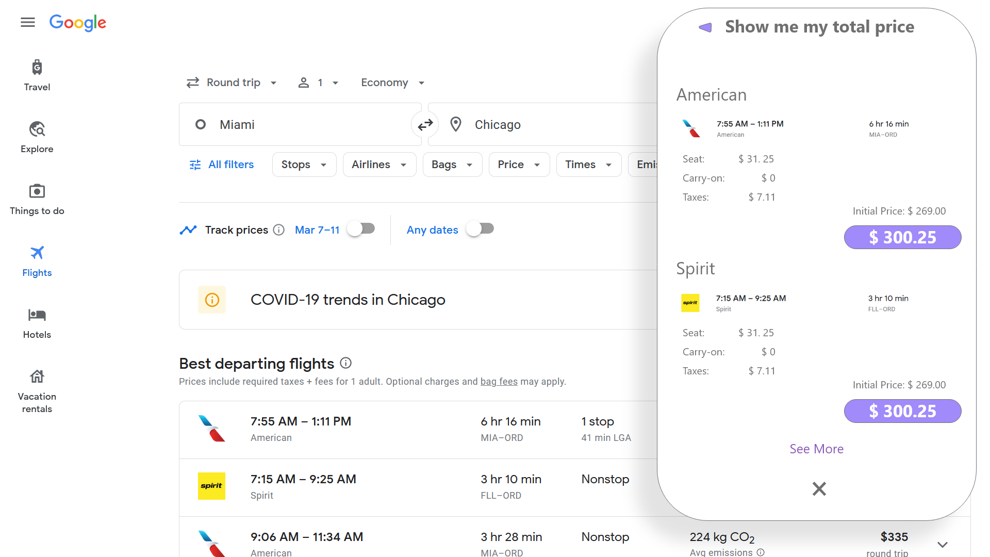The image size is (990, 557).
Task: Click Track prices info icon
Action: coord(279,230)
